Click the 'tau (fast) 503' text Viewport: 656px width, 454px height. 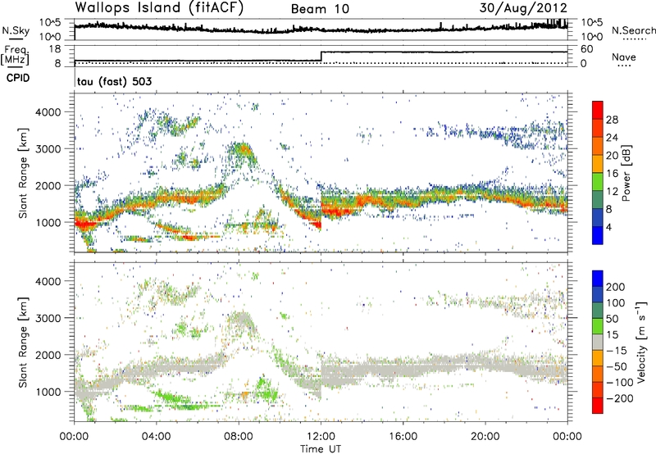(x=114, y=81)
